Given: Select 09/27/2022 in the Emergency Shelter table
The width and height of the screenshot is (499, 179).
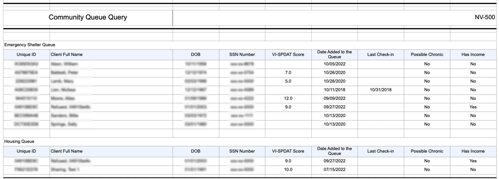Looking at the screenshot, I should point(335,107).
